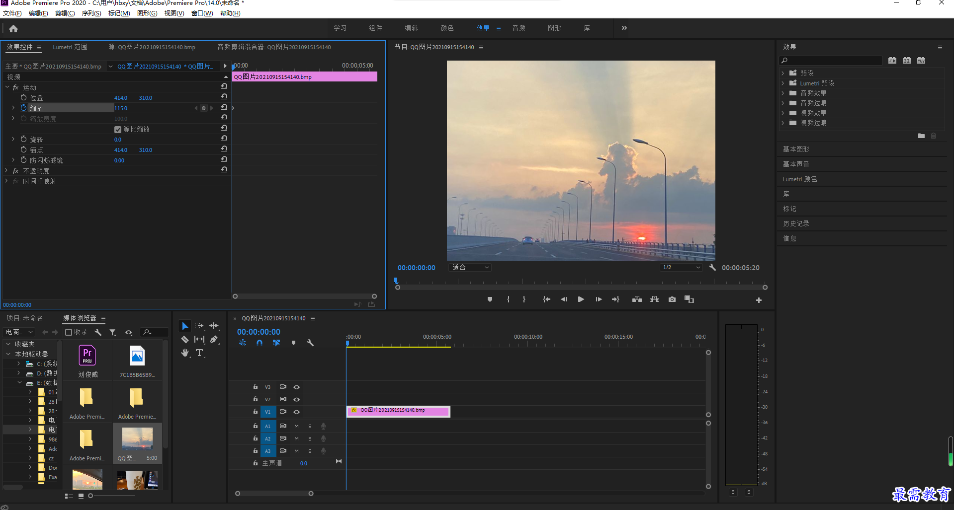Open the 序列 menu
Image resolution: width=954 pixels, height=510 pixels.
[91, 13]
